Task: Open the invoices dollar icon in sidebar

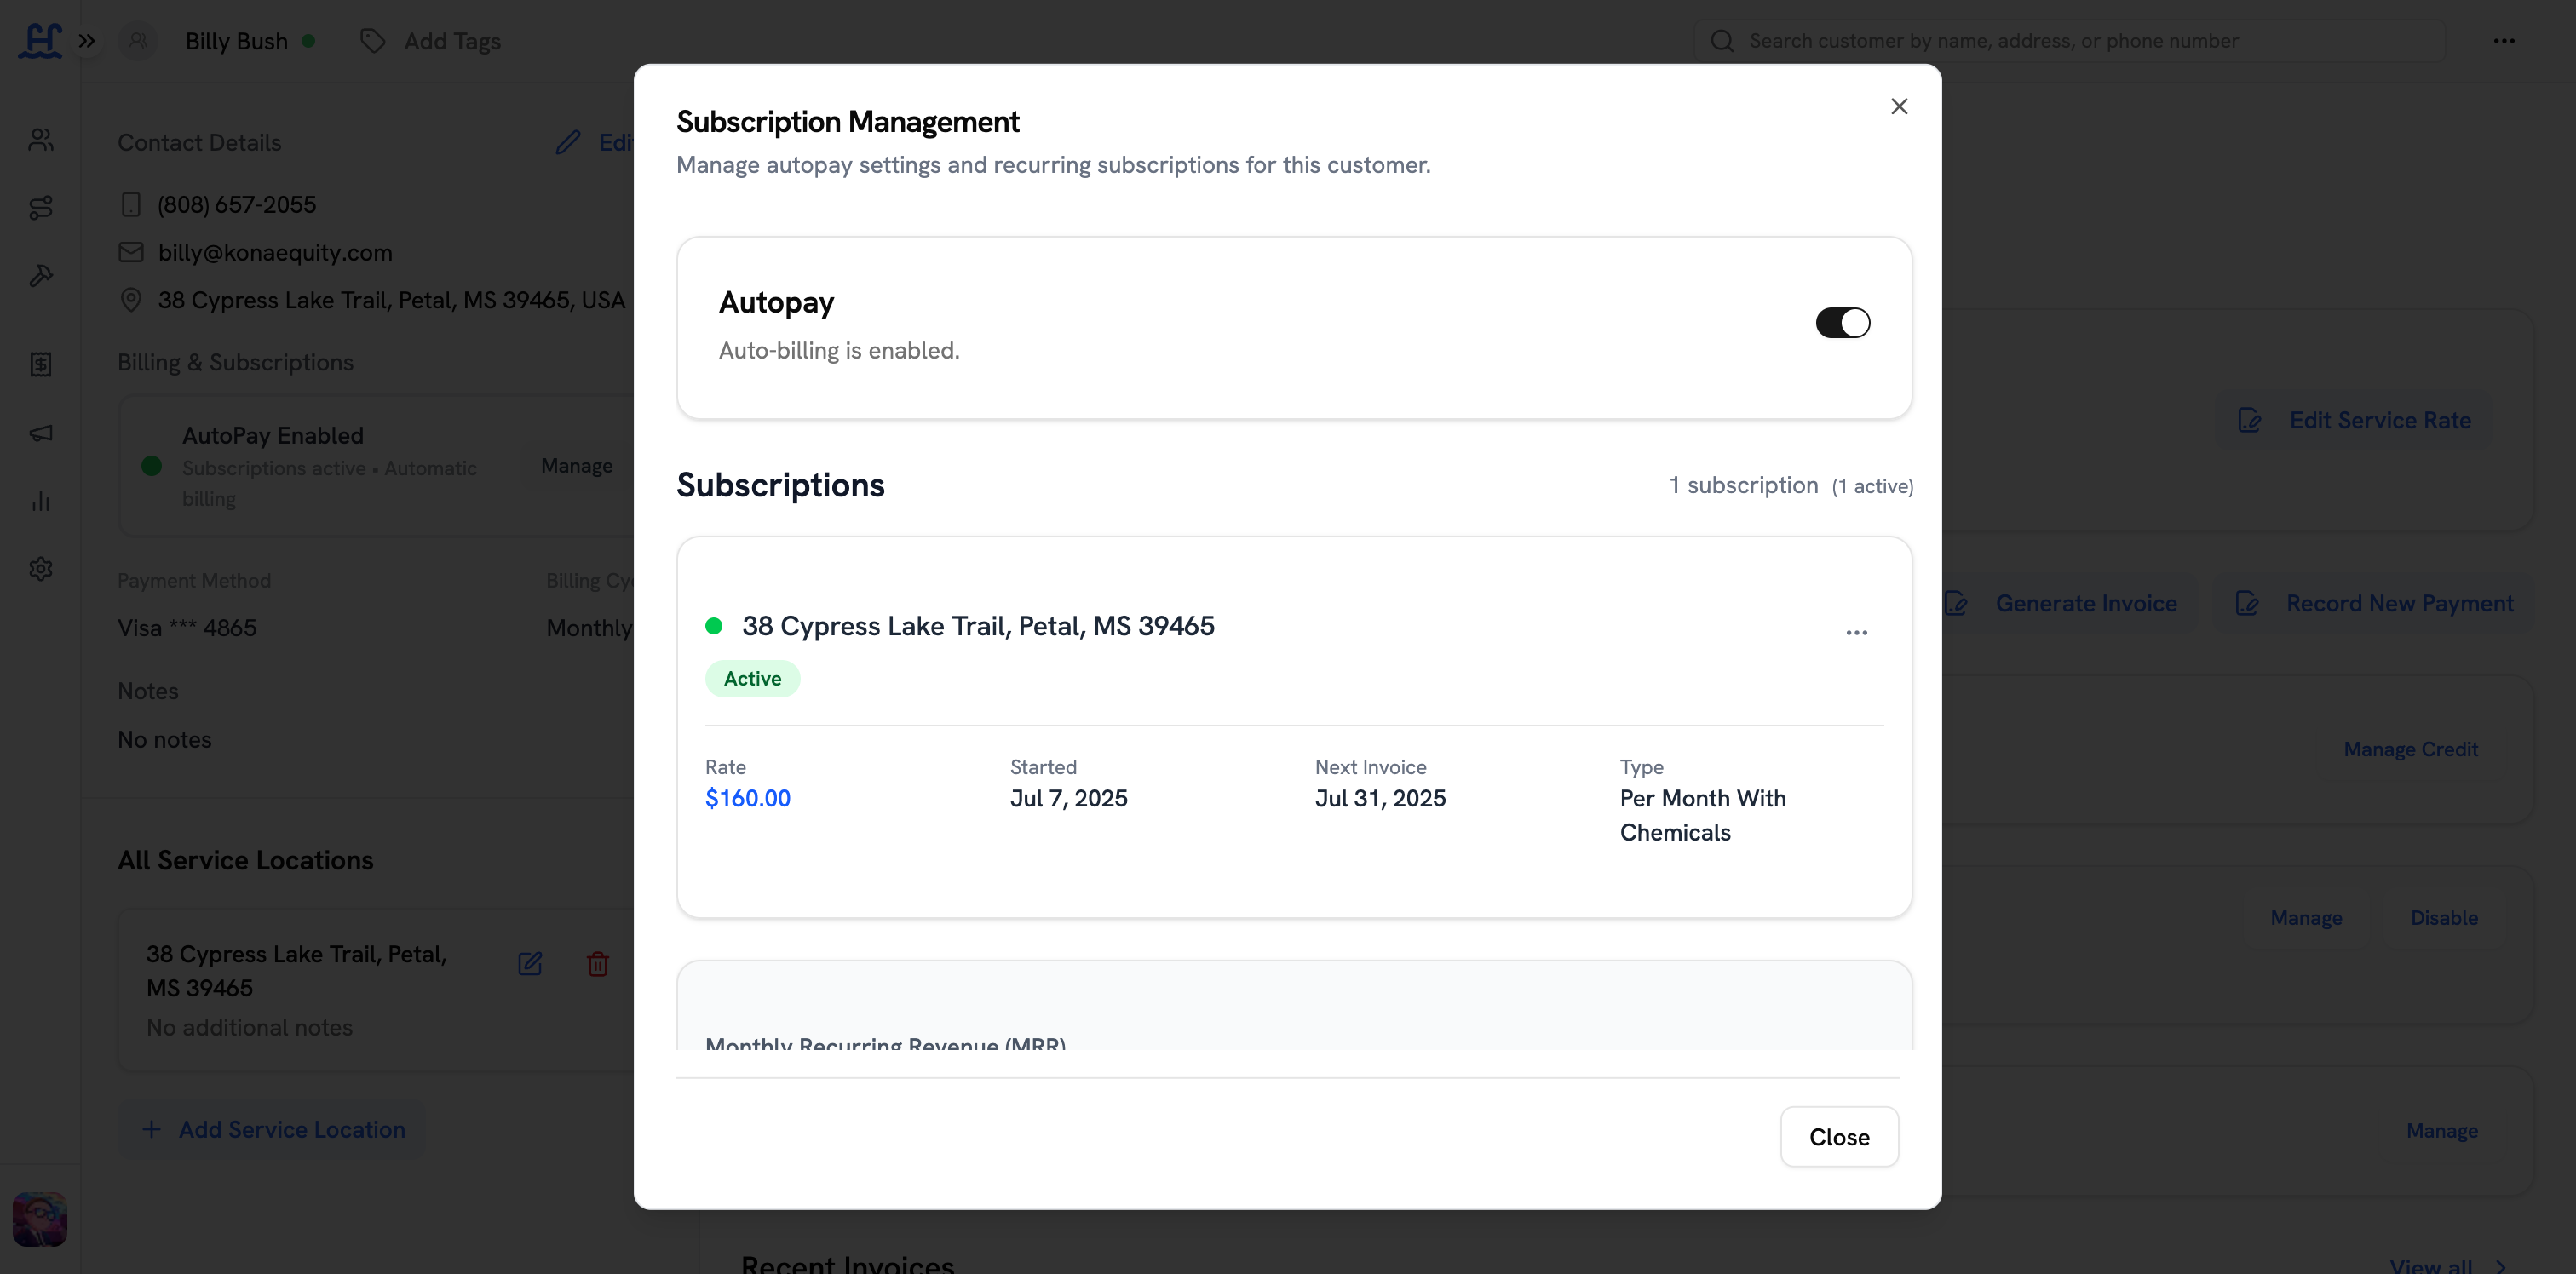Action: (x=41, y=364)
